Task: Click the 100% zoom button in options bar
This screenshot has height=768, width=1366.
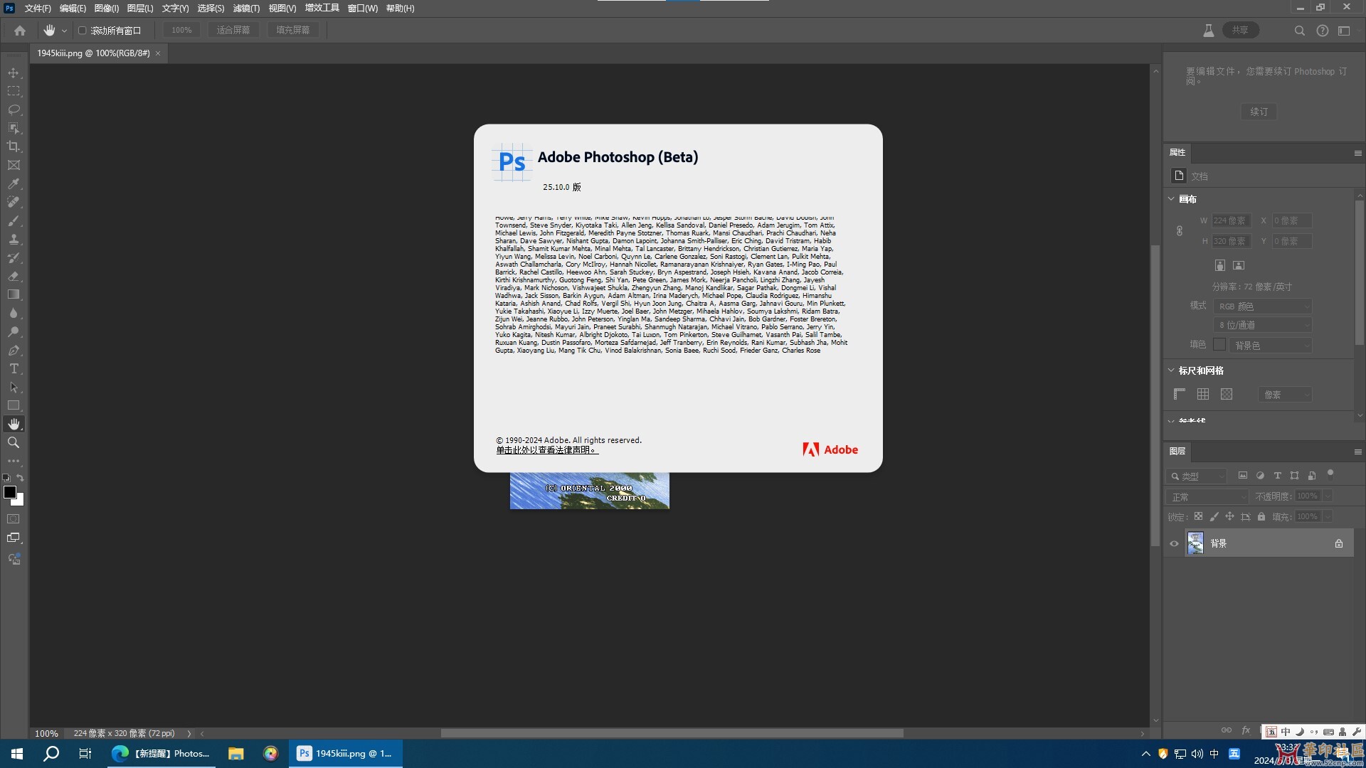Action: pyautogui.click(x=181, y=31)
